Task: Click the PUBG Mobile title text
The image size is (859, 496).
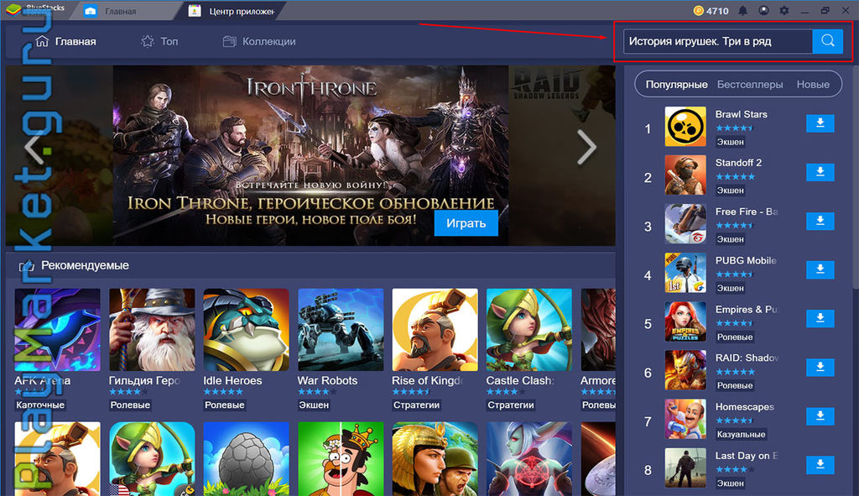Action: coord(746,260)
